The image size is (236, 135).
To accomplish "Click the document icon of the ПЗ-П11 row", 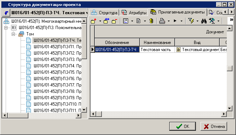I will pos(29,110).
